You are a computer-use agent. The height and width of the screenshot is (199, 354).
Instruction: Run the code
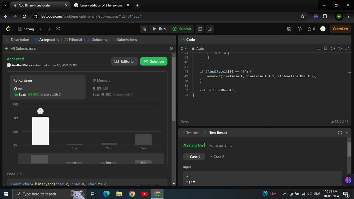point(159,29)
